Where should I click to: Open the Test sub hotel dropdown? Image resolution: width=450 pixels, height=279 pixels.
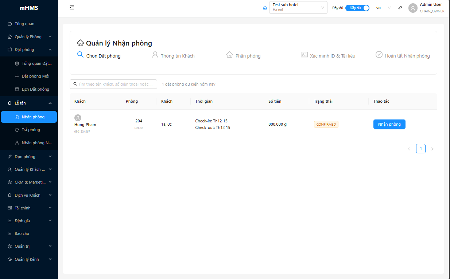click(x=298, y=7)
